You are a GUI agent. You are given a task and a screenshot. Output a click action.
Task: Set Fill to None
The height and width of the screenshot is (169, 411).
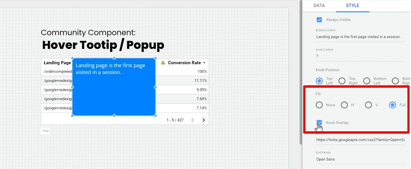[319, 105]
